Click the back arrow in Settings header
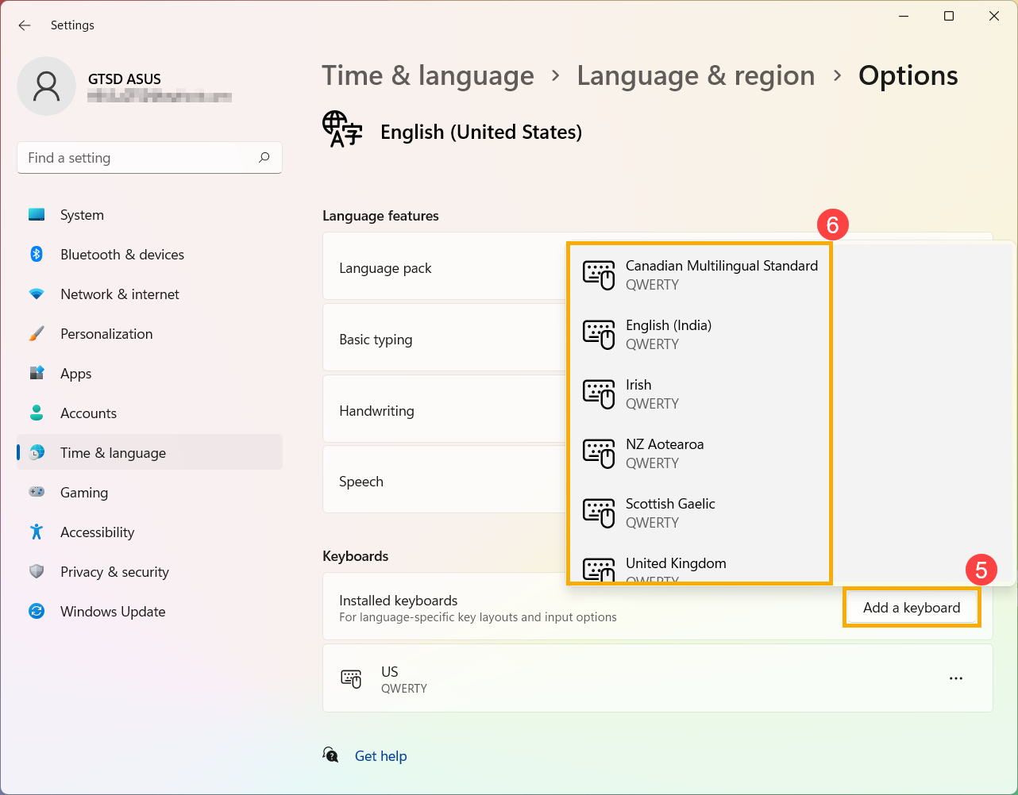1018x795 pixels. coord(25,25)
